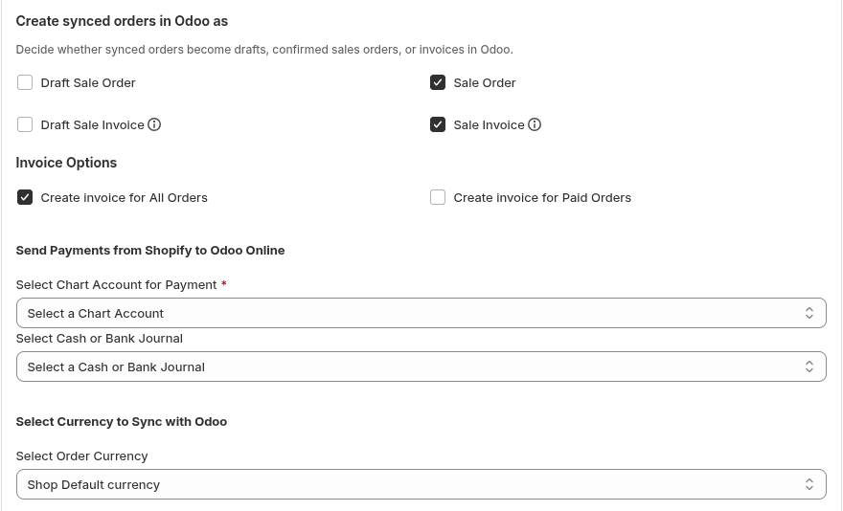Viewport: 843px width, 511px height.
Task: Click the 'Draft Sale Order' label text
Action: click(x=88, y=82)
